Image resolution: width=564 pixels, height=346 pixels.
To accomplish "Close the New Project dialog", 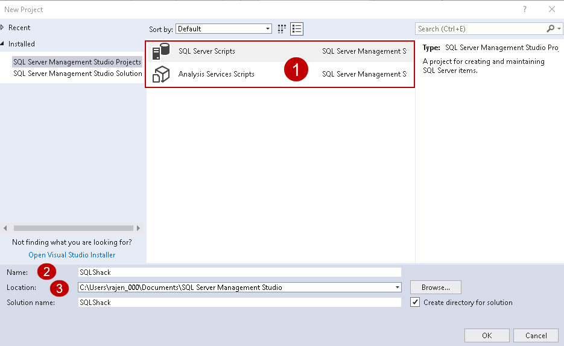I will 552,9.
